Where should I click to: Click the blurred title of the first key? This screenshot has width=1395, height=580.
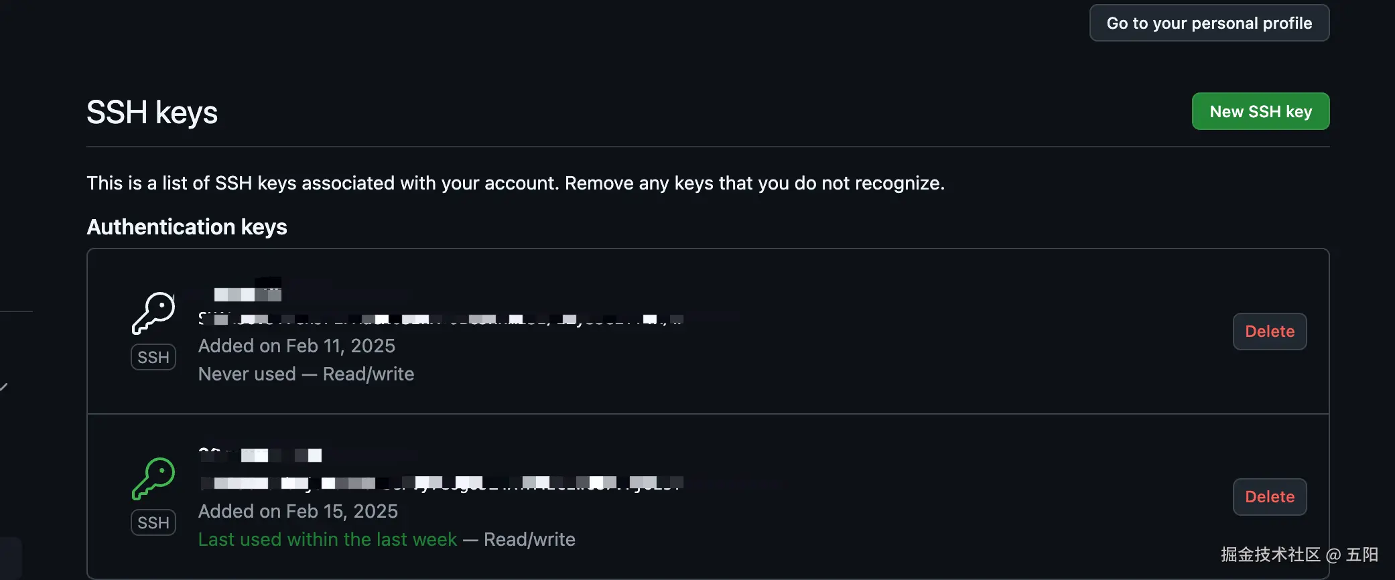click(247, 294)
